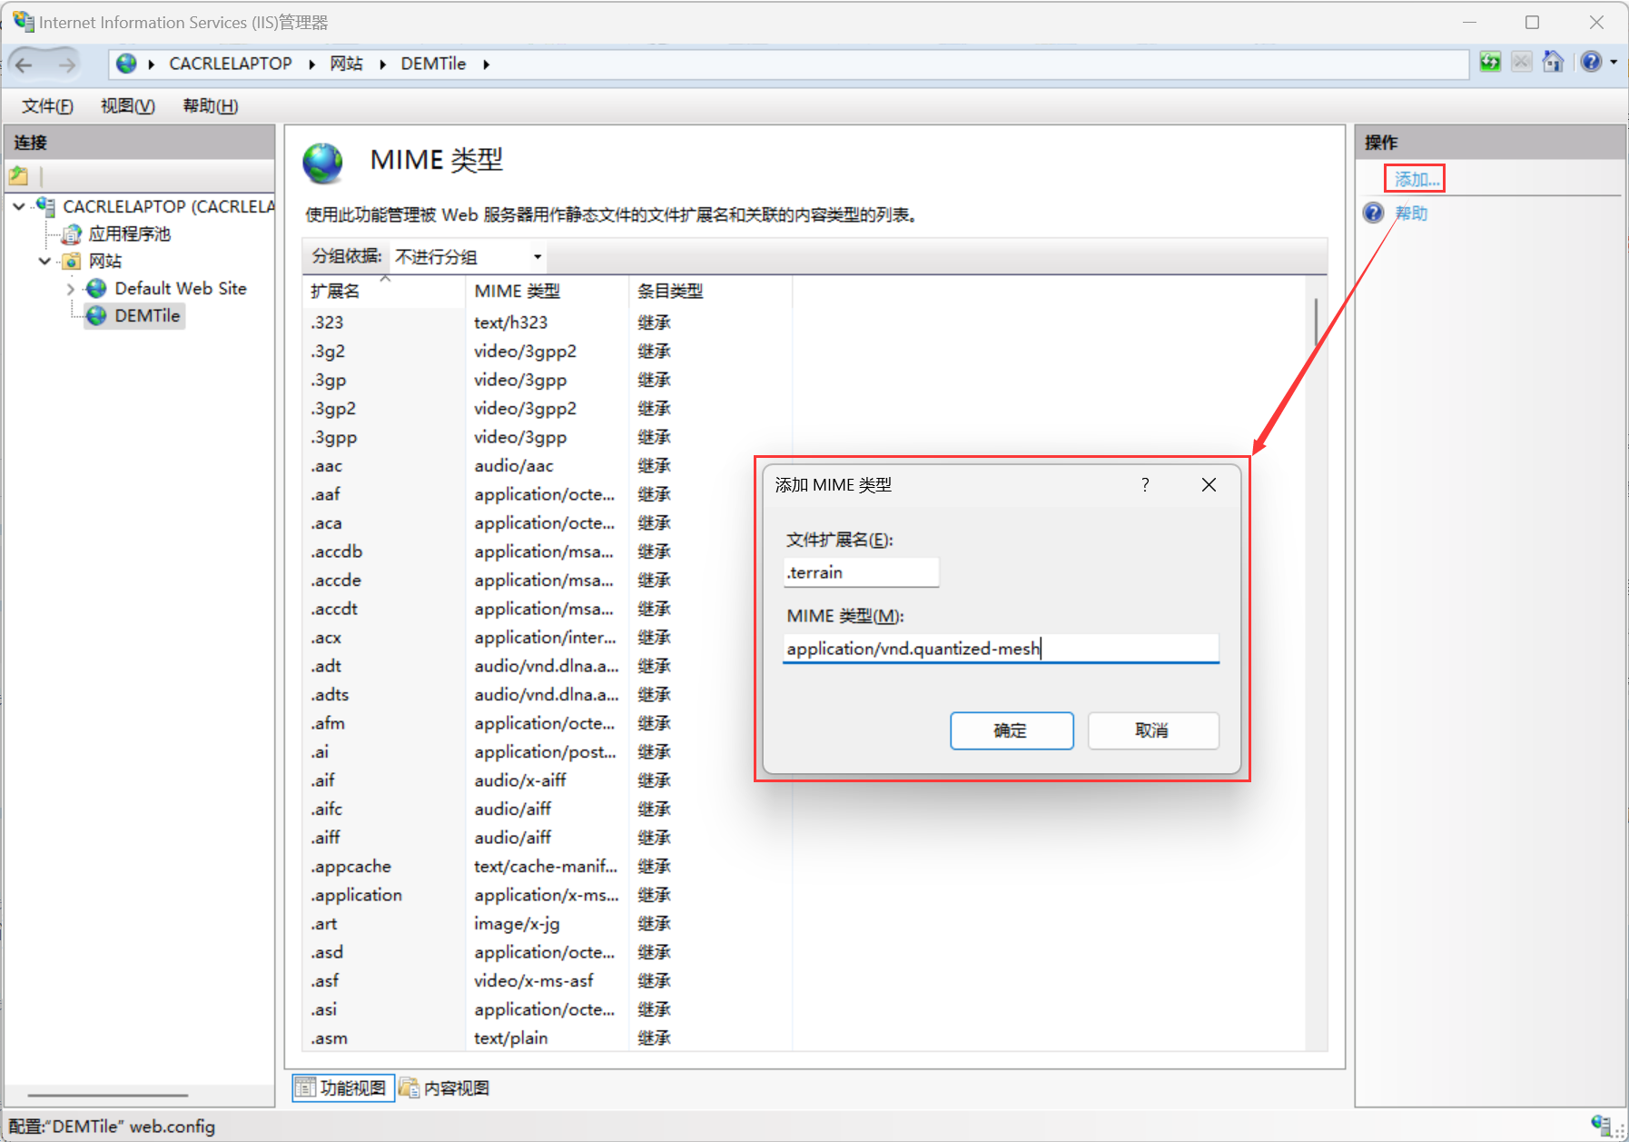Viewport: 1629px width, 1142px height.
Task: Close the Add MIME Type dialog
Action: [1209, 485]
